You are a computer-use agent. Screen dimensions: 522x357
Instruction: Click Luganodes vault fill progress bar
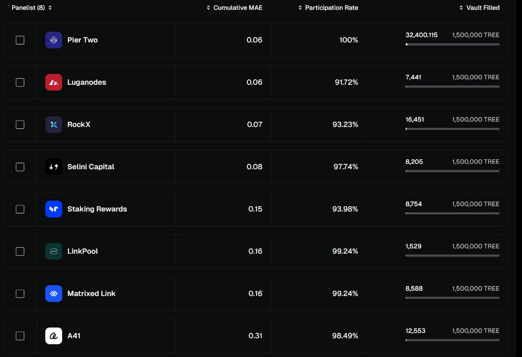(452, 87)
